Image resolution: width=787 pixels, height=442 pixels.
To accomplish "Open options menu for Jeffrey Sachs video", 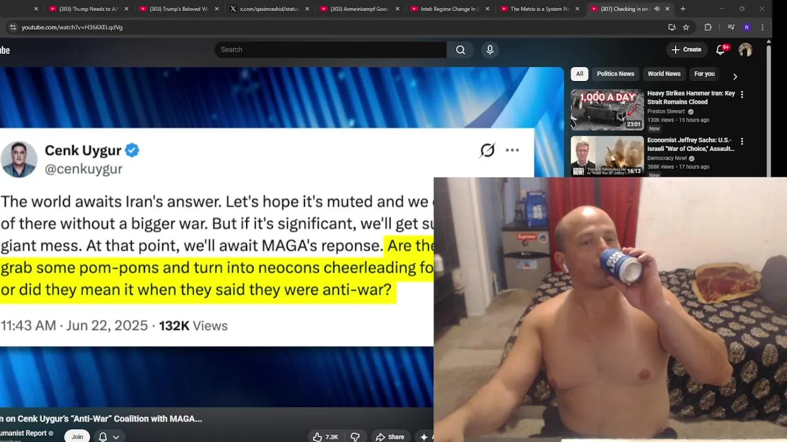I will coord(742,141).
